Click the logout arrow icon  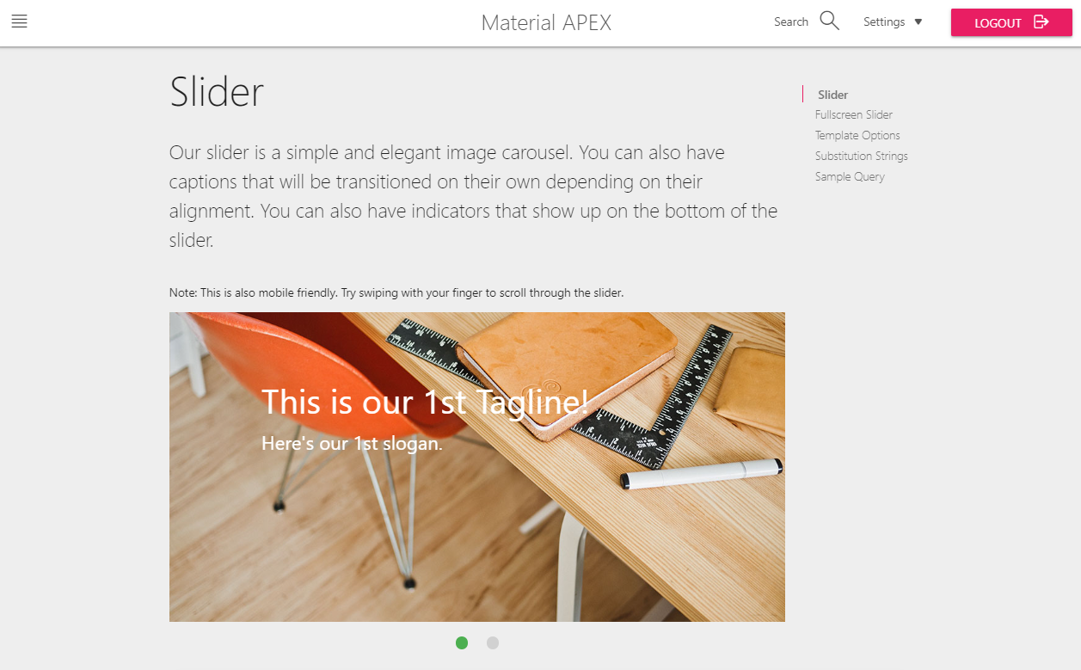click(1041, 22)
